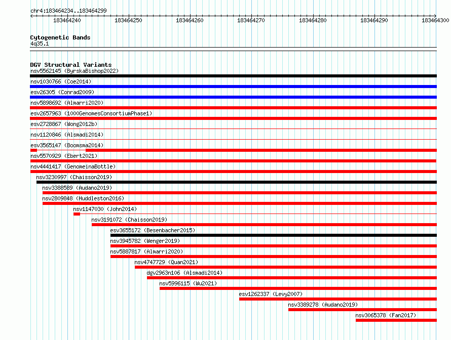Open the nsv1030766 (Coe2014) variant label
Screen dimensions: 451x340
coord(61,81)
